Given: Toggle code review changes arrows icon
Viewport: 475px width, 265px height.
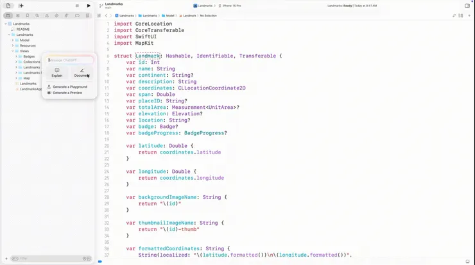Looking at the screenshot, I should (x=454, y=15).
